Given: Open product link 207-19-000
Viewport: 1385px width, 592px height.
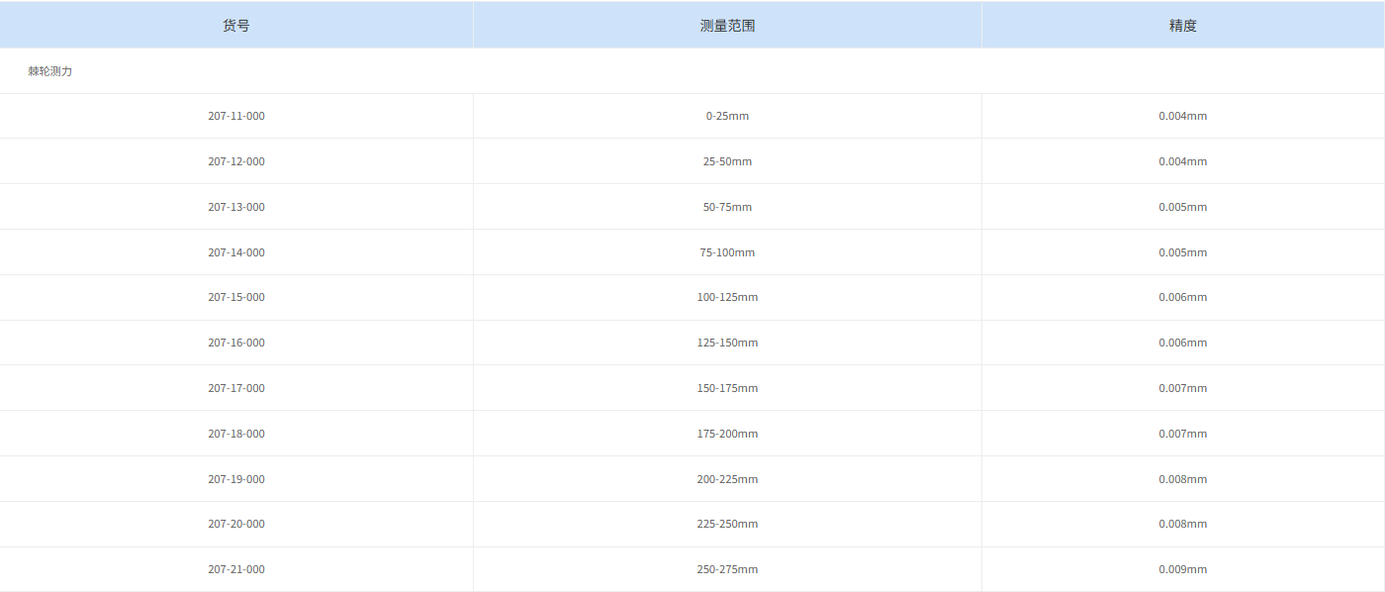Looking at the screenshot, I should [235, 479].
